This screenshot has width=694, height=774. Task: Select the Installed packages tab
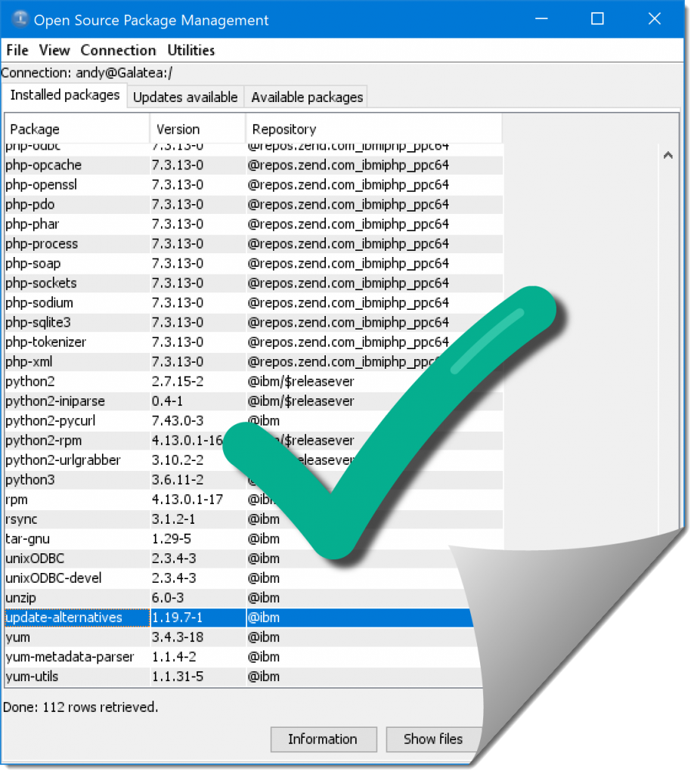(65, 95)
